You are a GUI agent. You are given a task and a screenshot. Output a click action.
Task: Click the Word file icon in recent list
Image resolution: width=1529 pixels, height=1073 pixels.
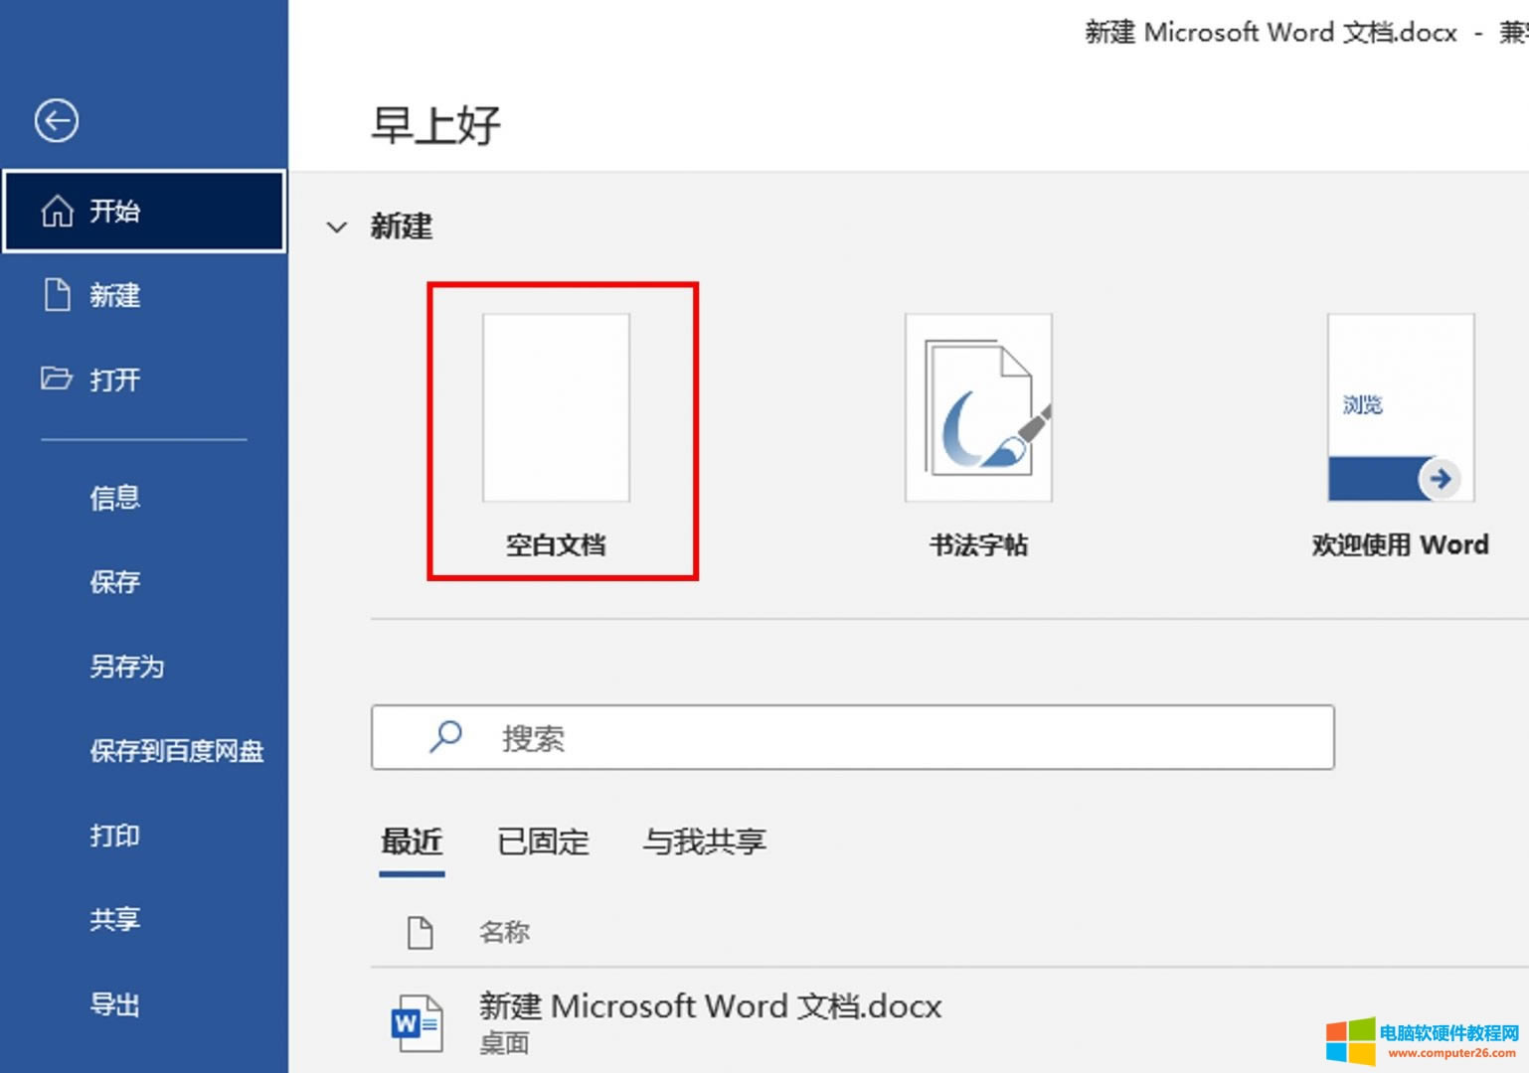click(x=417, y=1023)
